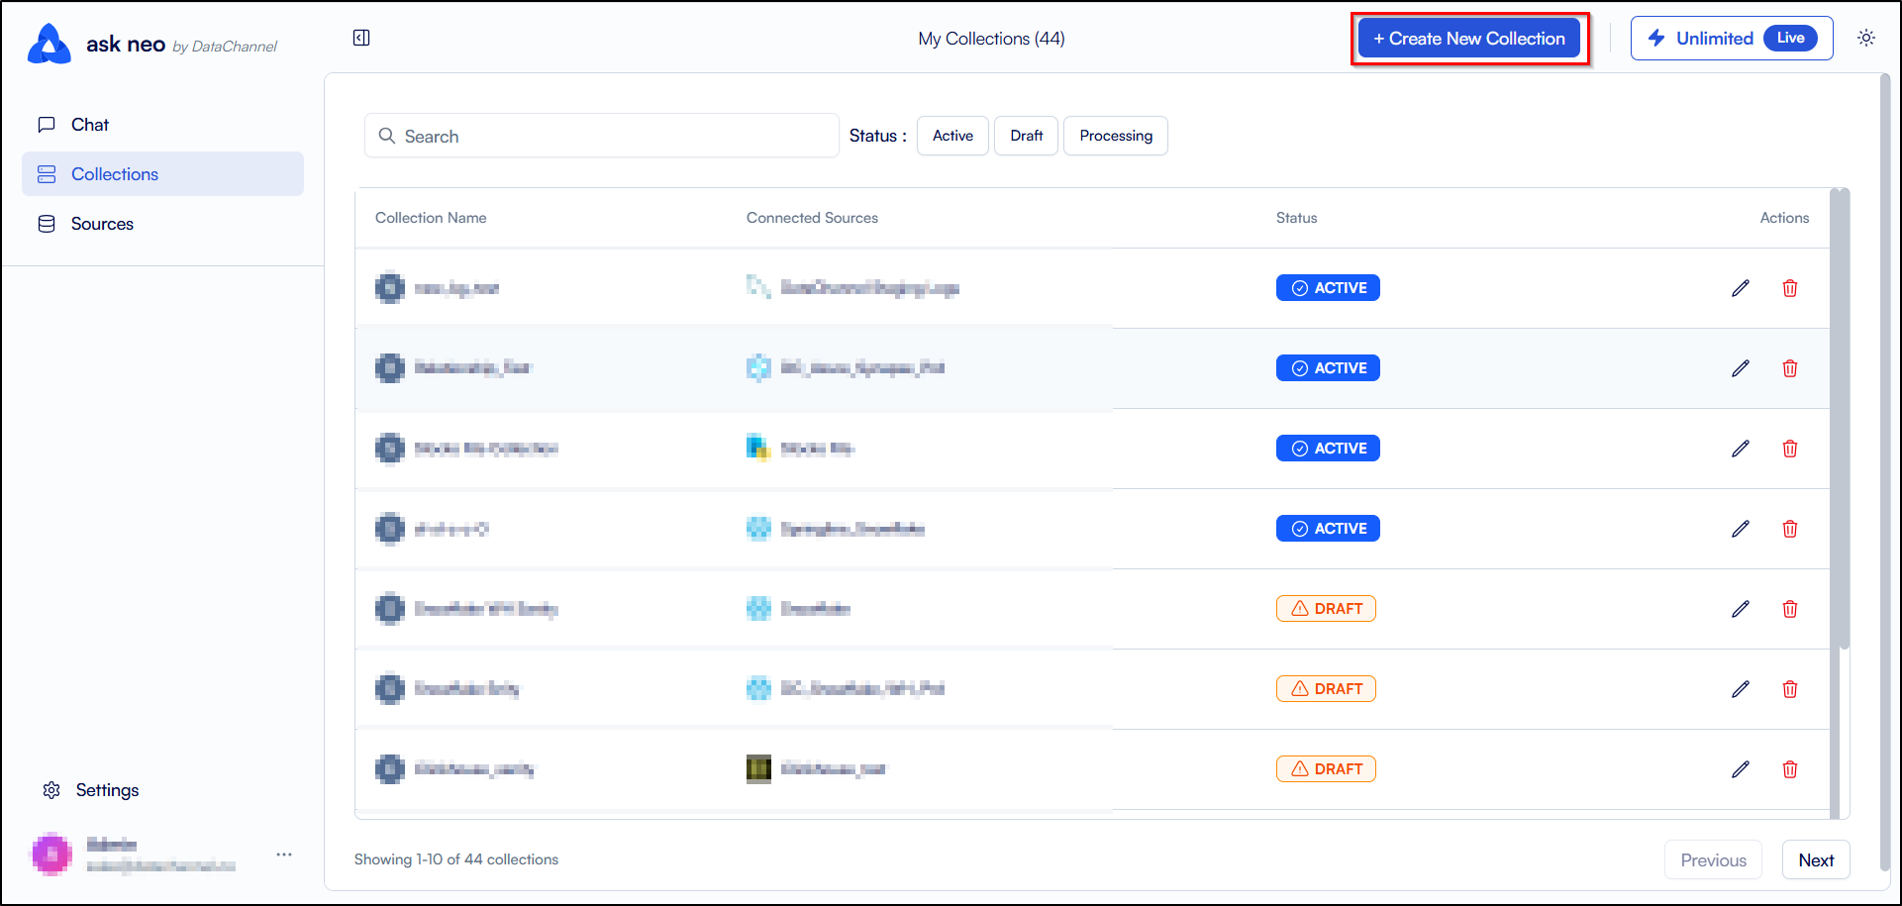Open Settings from the sidebar

(91, 790)
